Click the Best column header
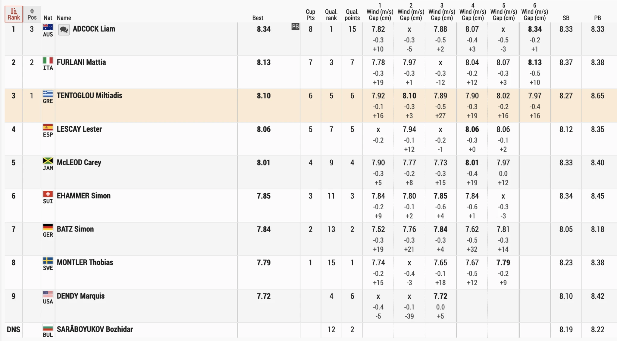617x341 pixels. [258, 18]
